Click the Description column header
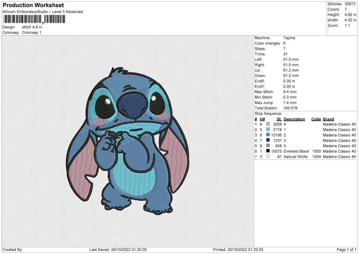 coord(294,119)
